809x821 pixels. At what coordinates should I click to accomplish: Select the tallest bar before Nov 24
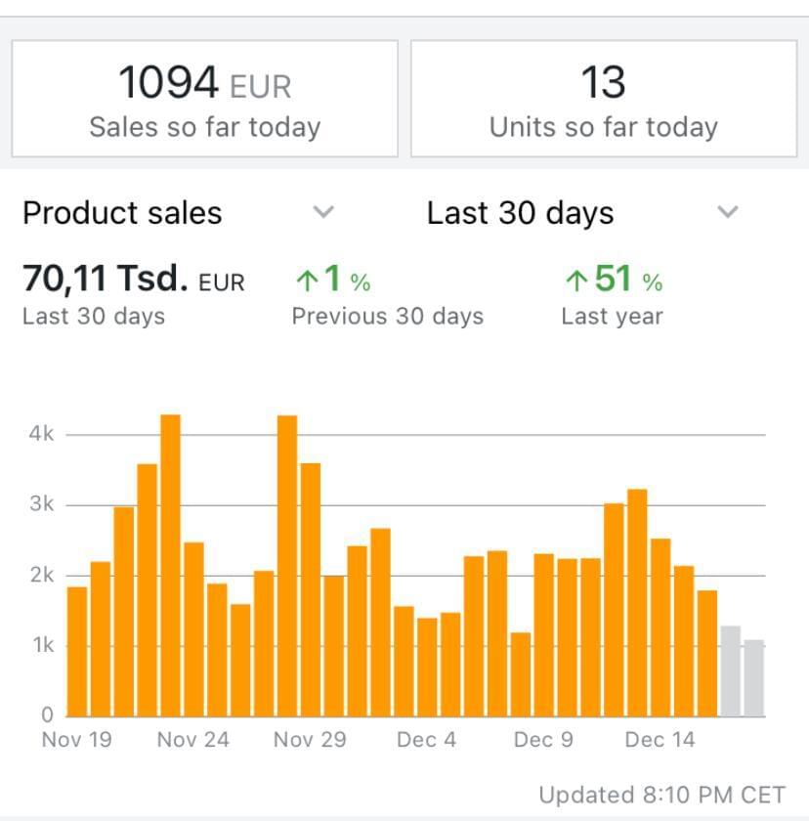coord(170,565)
